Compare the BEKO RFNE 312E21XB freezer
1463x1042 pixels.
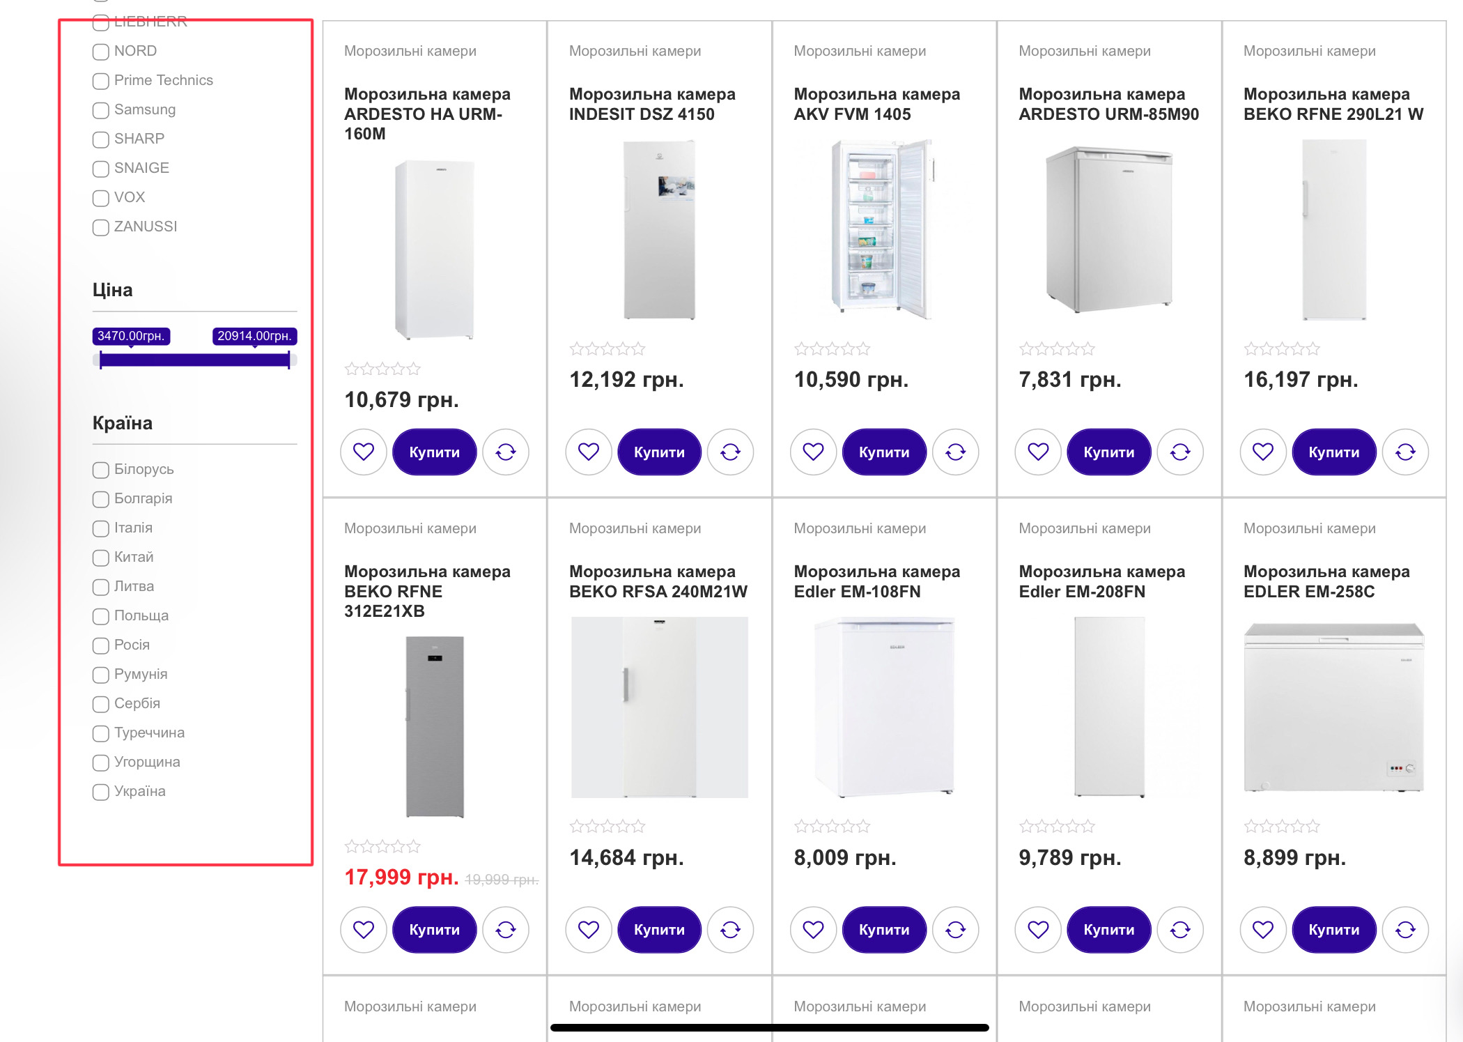[506, 930]
